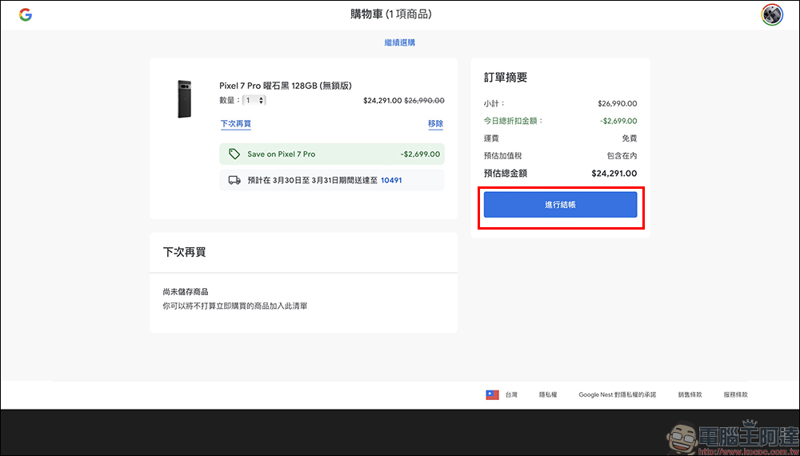800x456 pixels.
Task: Click the price tag icon beside Save on Pixel 7 Pro
Action: (234, 154)
